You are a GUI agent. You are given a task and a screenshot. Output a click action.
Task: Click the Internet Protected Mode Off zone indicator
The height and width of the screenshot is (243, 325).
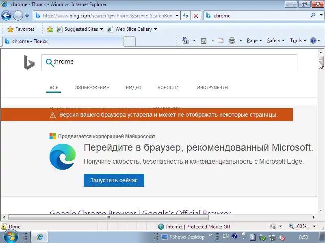coord(194,227)
